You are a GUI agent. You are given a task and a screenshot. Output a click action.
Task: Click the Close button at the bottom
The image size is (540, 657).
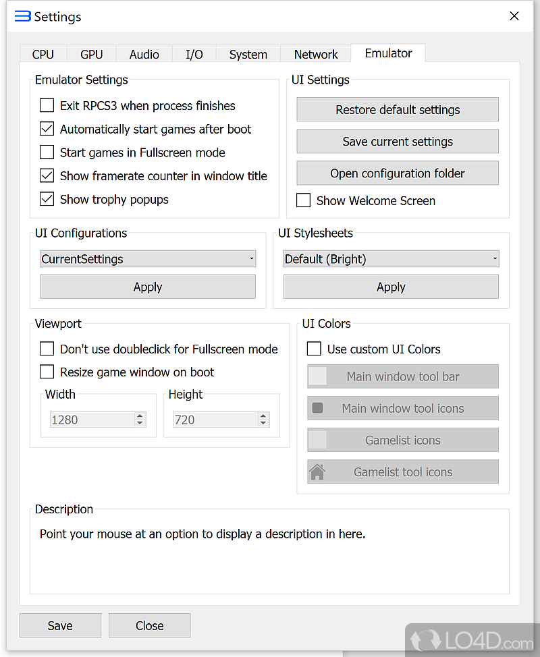tap(150, 625)
